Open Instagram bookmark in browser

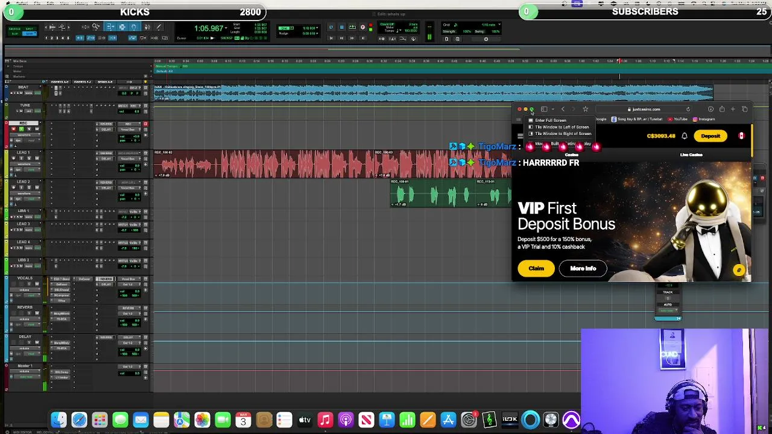point(704,119)
